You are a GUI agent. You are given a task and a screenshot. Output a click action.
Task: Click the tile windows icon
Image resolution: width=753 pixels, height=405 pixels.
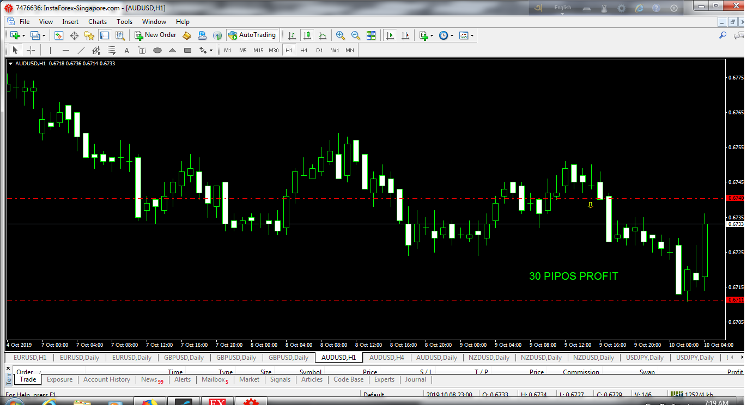[x=371, y=35]
